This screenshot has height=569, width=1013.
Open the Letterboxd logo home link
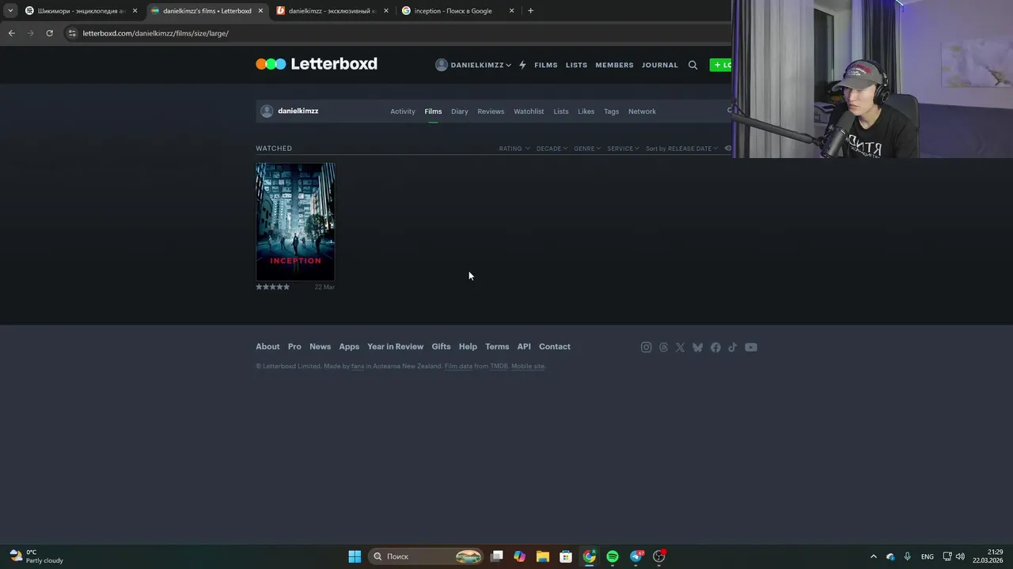click(x=317, y=64)
